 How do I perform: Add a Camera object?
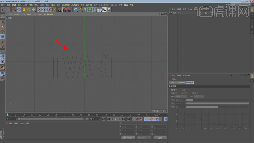(104, 10)
